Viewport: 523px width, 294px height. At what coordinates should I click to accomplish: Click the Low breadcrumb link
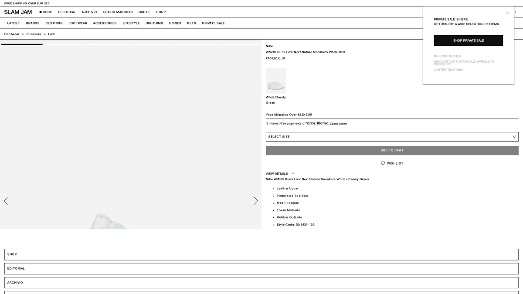click(x=51, y=34)
